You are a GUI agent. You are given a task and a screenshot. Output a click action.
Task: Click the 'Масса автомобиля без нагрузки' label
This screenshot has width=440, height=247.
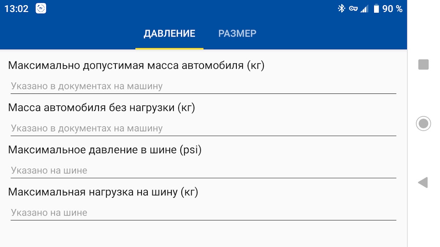coord(102,108)
